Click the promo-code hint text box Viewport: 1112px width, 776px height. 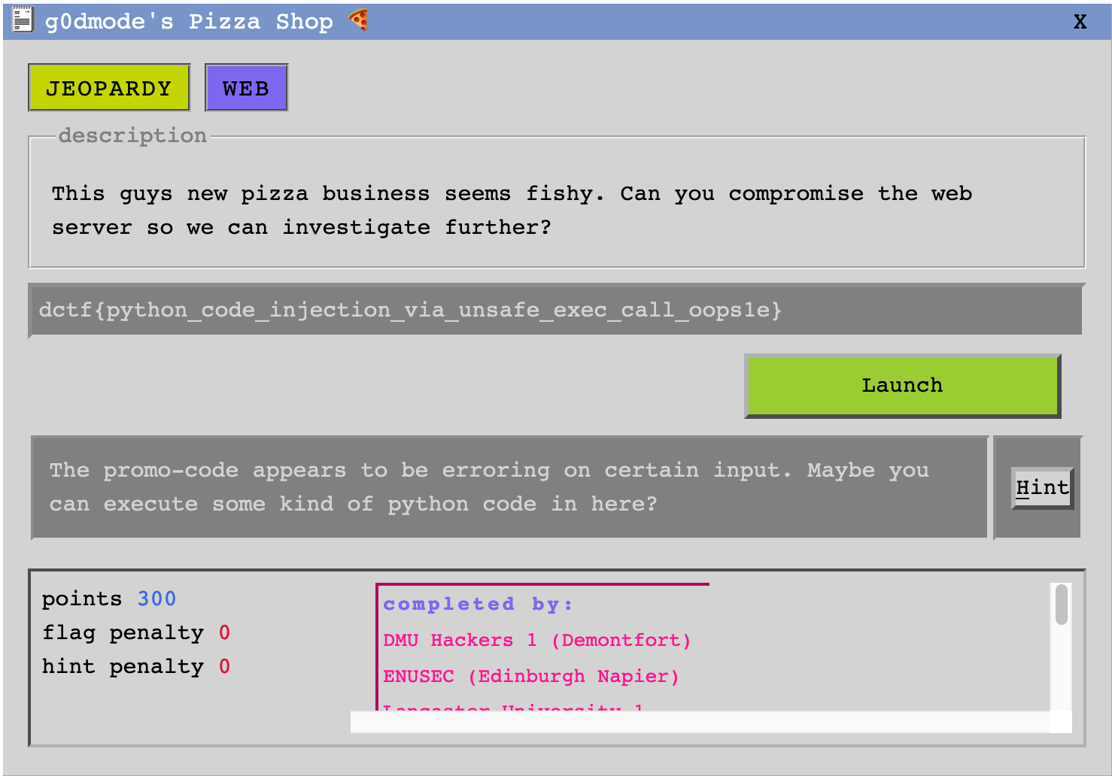tap(509, 487)
